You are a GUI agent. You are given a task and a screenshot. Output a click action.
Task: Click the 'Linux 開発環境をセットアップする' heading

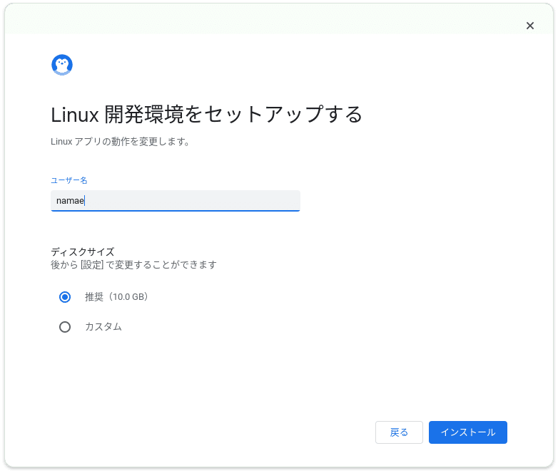tap(206, 115)
